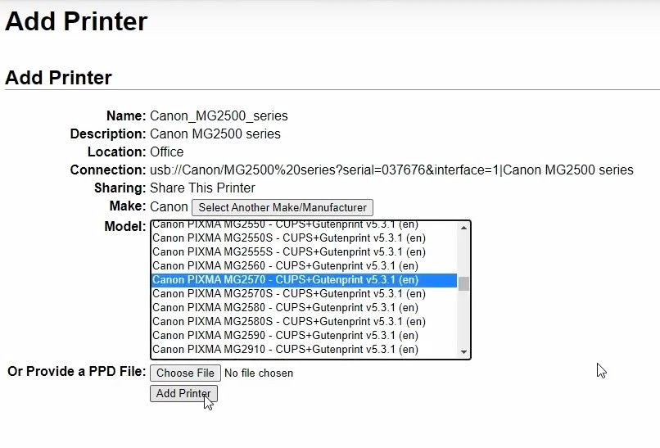Select Canon PIXMA MG2555S model
Image resolution: width=660 pixels, height=448 pixels.
click(304, 251)
